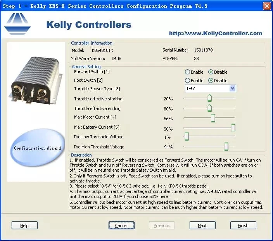Click the Kelly Controllers heading text
Viewport: 273px width, 241px height.
coord(89,25)
